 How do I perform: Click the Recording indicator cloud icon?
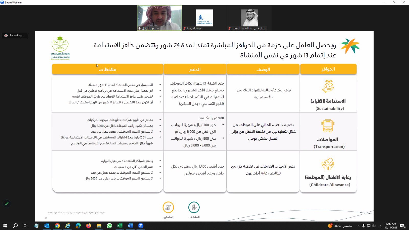[x=6, y=35]
